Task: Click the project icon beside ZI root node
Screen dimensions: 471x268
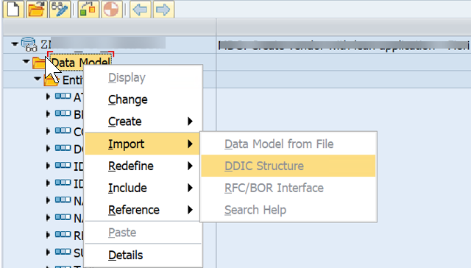Action: pos(29,44)
